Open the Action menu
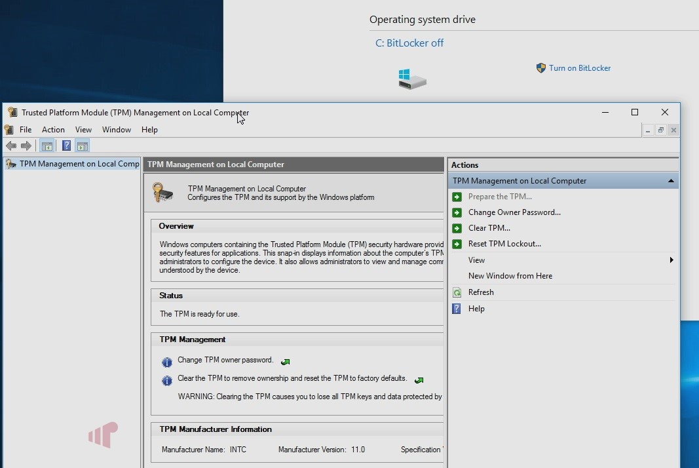Screen dimensions: 699x468 pyautogui.click(x=53, y=130)
